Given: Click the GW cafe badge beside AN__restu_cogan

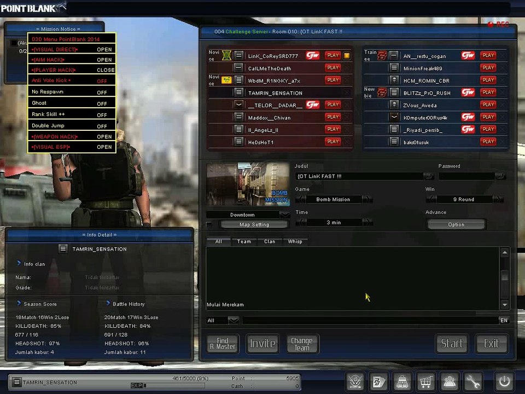Looking at the screenshot, I should point(468,55).
